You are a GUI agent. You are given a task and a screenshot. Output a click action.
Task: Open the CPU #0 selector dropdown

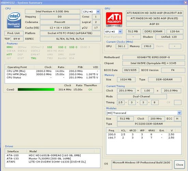pyautogui.click(x=98, y=12)
